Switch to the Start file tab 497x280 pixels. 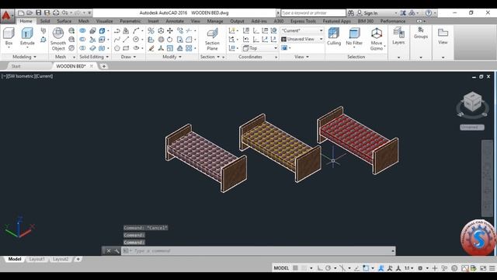(16, 66)
